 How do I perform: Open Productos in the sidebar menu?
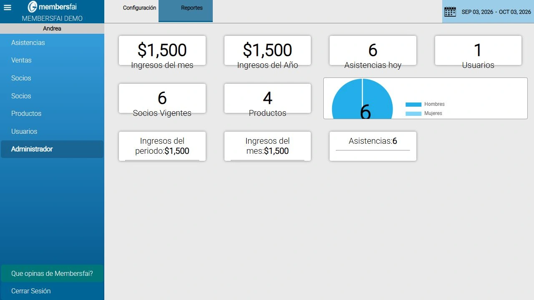click(52, 113)
